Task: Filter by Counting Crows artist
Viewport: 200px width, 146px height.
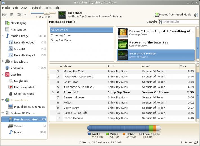Action: (x=82, y=35)
